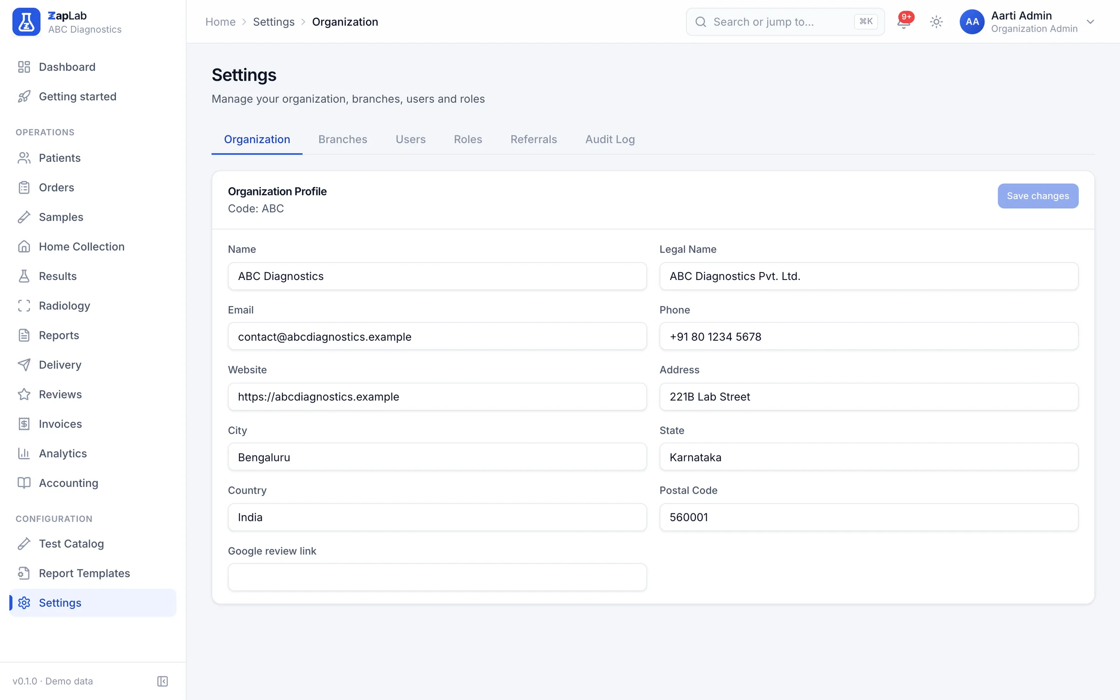The image size is (1120, 700).
Task: Open Accounting page link
Action: 93,483
